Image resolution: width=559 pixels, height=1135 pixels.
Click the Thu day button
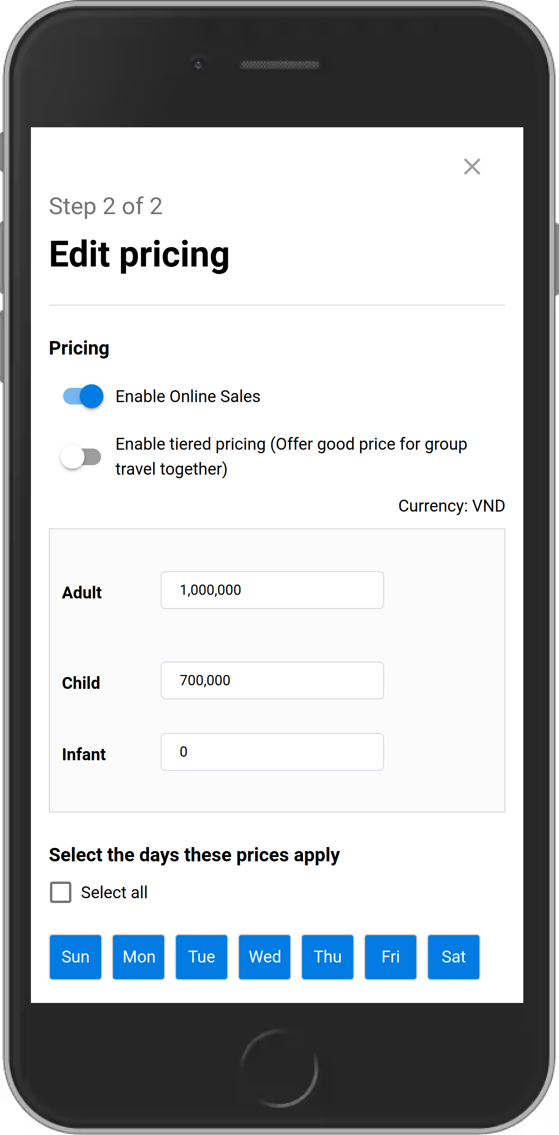pyautogui.click(x=327, y=957)
